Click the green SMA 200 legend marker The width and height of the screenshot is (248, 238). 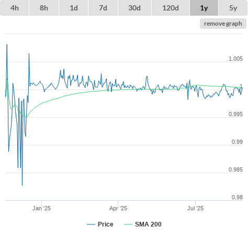click(128, 224)
